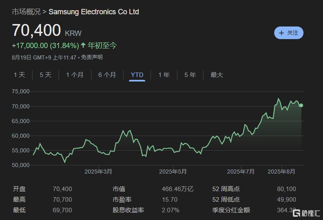Open the 市场概况 breadcrumb link
The width and height of the screenshot is (323, 220).
pyautogui.click(x=26, y=12)
